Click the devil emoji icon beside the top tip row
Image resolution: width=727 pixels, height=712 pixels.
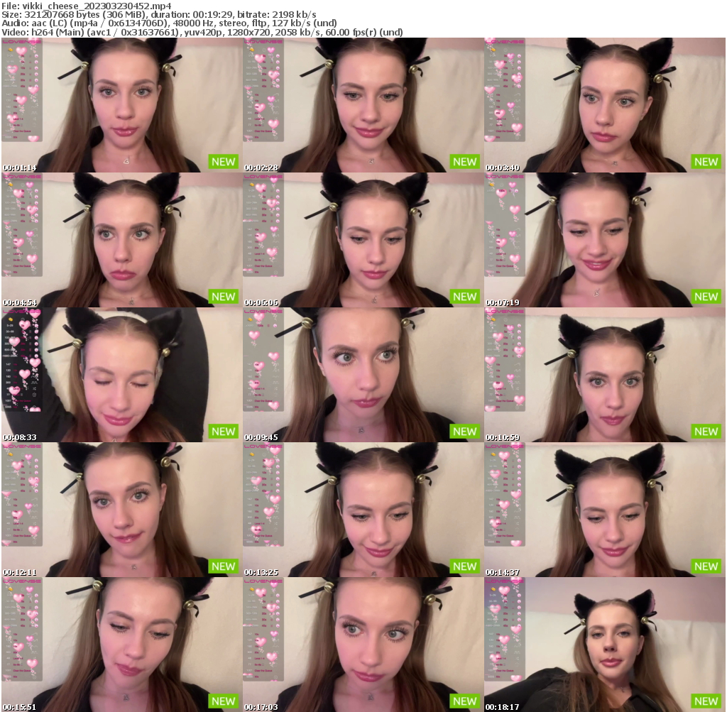(36, 55)
